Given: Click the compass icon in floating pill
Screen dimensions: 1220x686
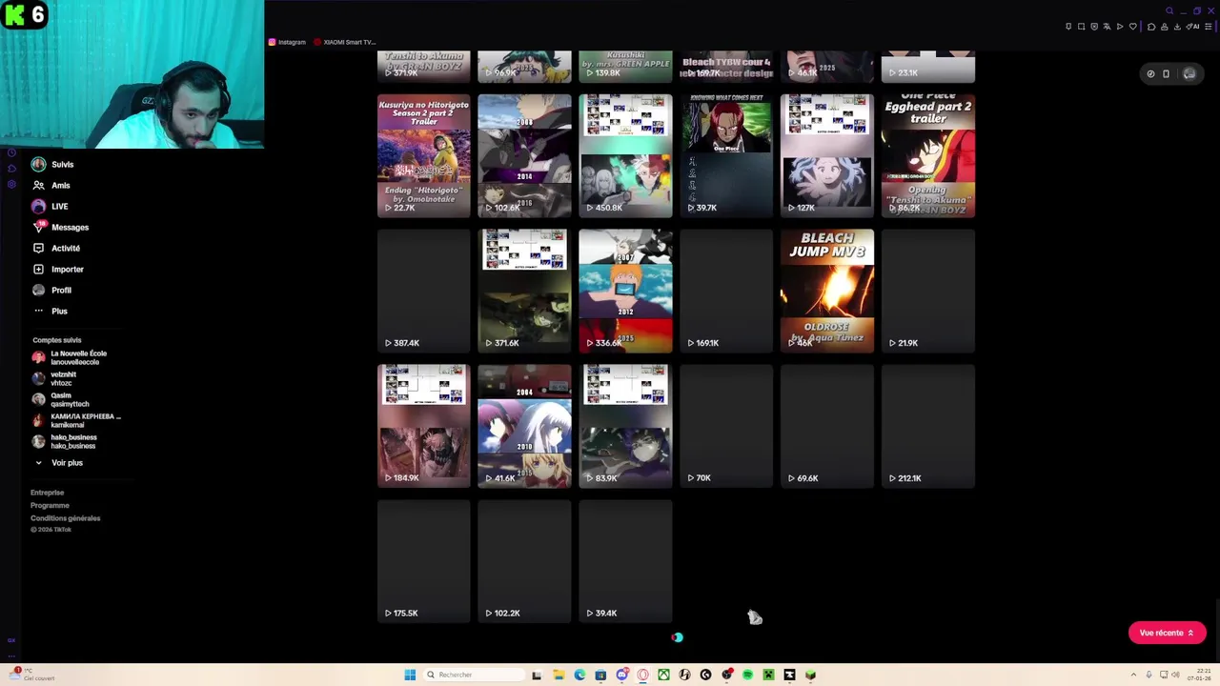Looking at the screenshot, I should pos(1151,73).
